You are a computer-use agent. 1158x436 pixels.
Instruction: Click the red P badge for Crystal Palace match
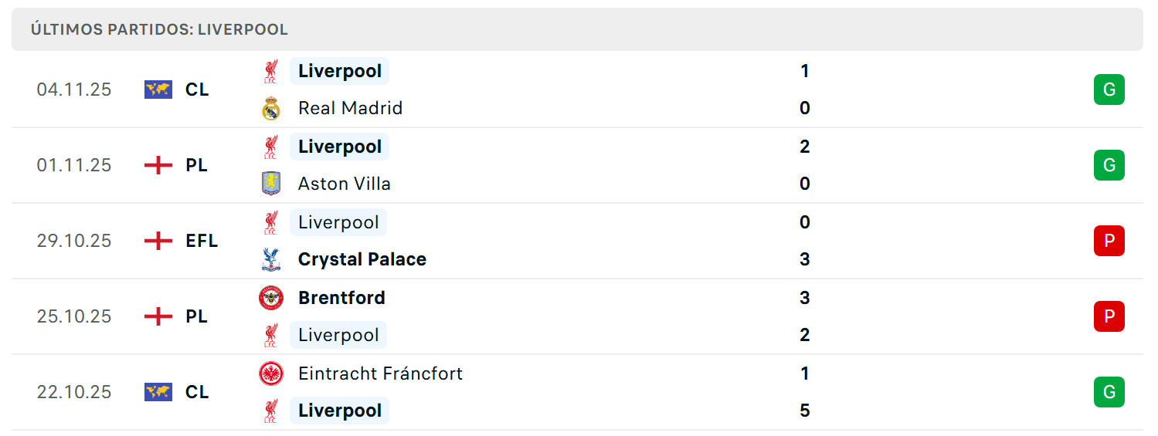point(1109,241)
